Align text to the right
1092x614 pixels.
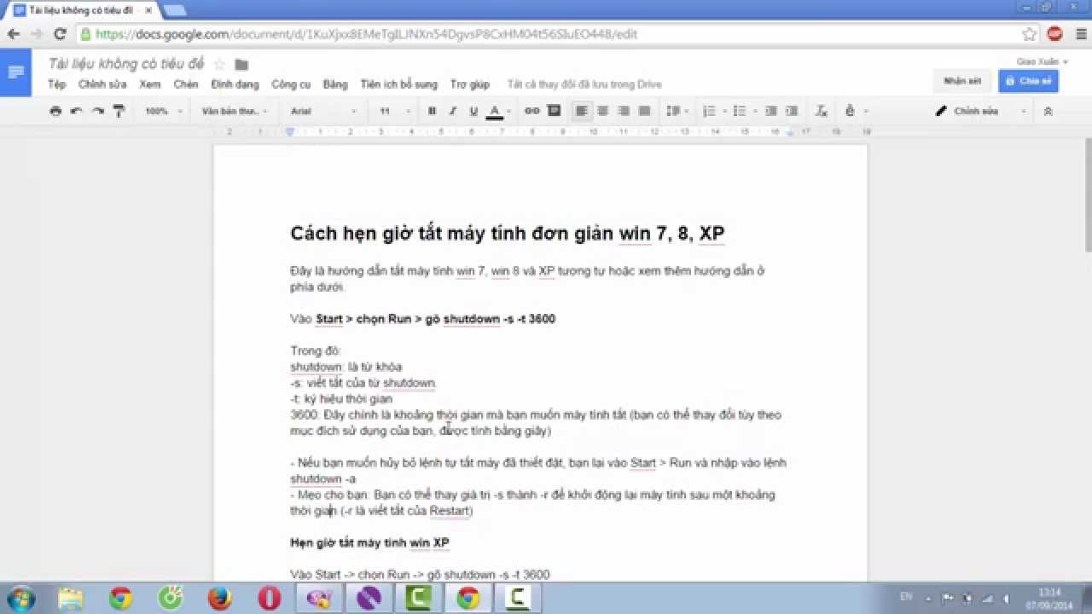point(624,111)
